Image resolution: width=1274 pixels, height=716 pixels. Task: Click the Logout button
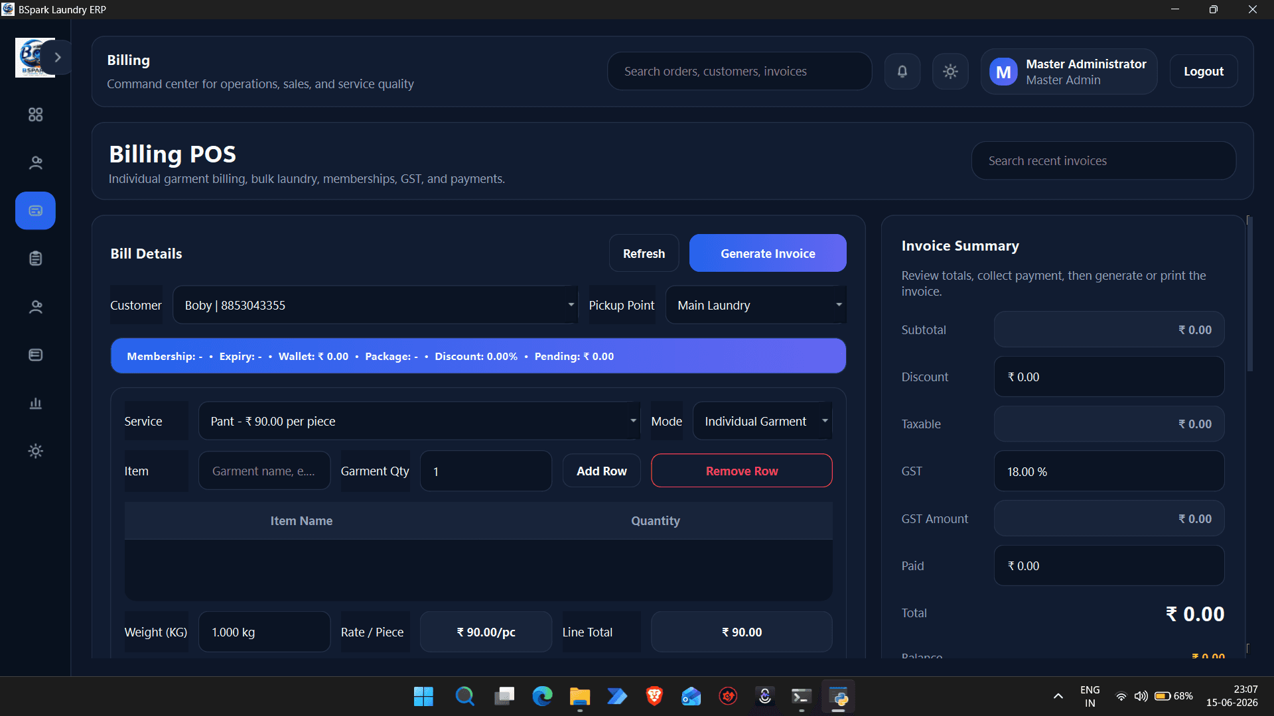1204,71
